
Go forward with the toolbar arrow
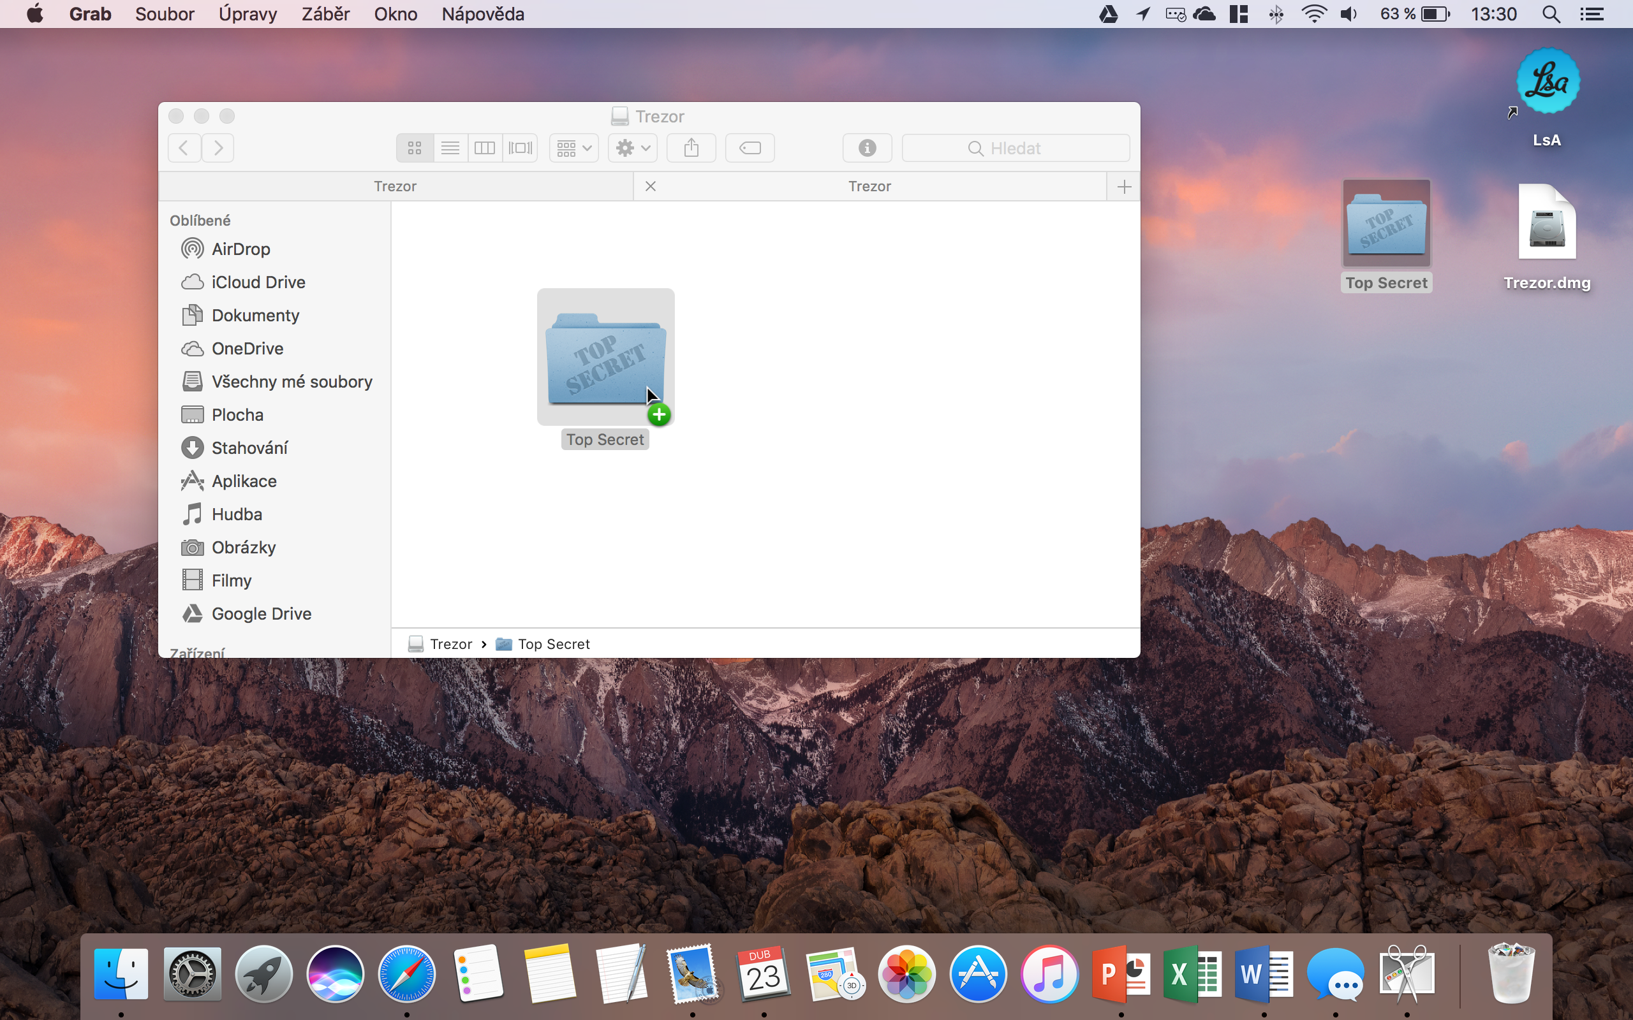[218, 148]
